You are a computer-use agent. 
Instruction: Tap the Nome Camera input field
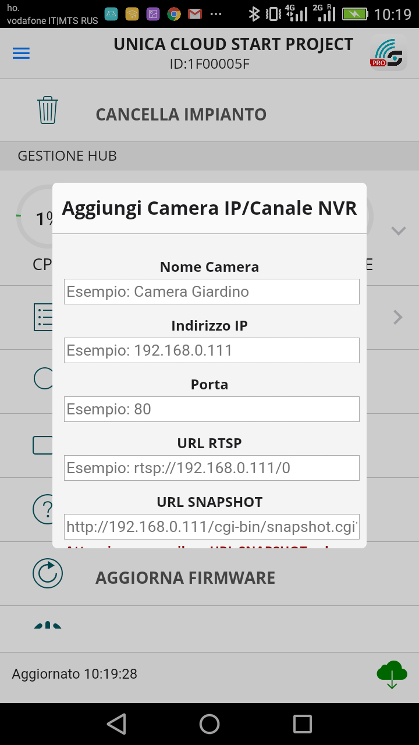pos(211,292)
